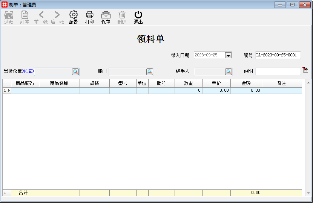The height and width of the screenshot is (203, 313).
Task: Select the 数量 cell in first row
Action: pos(188,91)
